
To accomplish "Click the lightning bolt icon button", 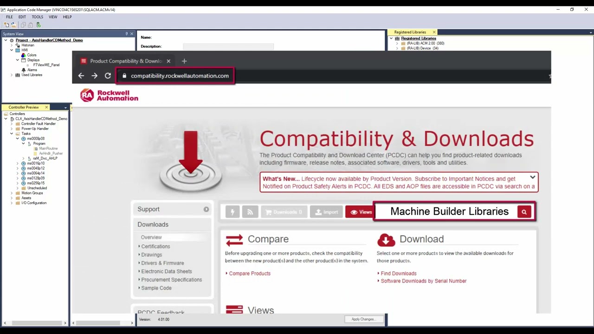I will (x=232, y=212).
